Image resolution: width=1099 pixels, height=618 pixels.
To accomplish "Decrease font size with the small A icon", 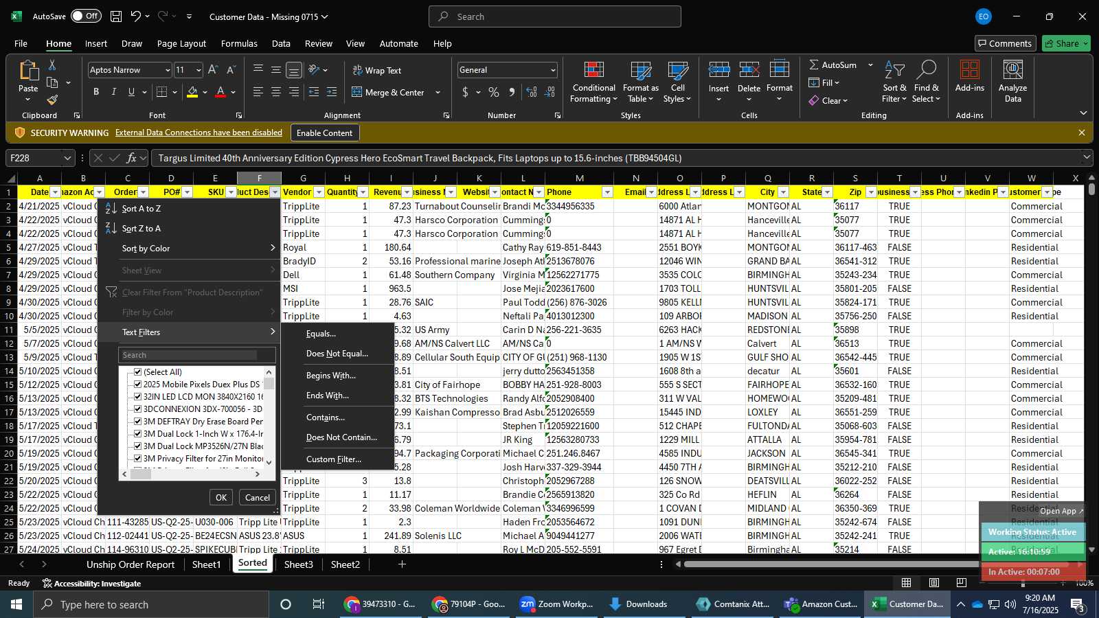I will tap(231, 70).
